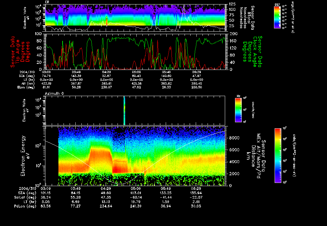Click the SZA value 140.60
327x226 pixels.
tap(166, 76)
